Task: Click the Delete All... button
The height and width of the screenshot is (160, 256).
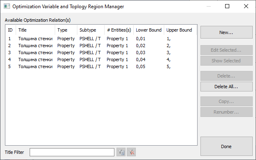Action: coord(226,87)
